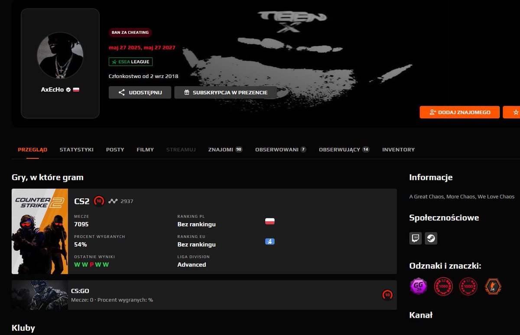
Task: Click the ESEA League badge
Action: [130, 62]
